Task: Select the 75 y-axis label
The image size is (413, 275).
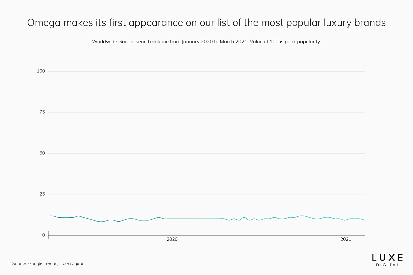Action: (x=42, y=112)
